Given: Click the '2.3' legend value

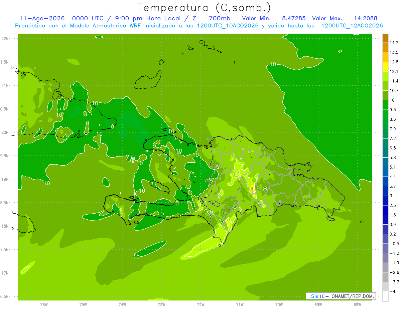Looking at the screenshot, I should coord(393,205).
